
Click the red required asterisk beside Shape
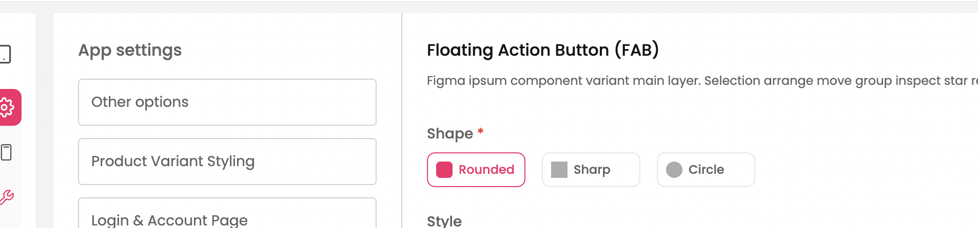point(481,131)
